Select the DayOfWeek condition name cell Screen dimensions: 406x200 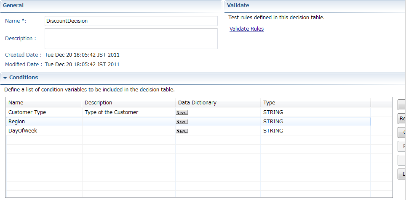point(23,131)
